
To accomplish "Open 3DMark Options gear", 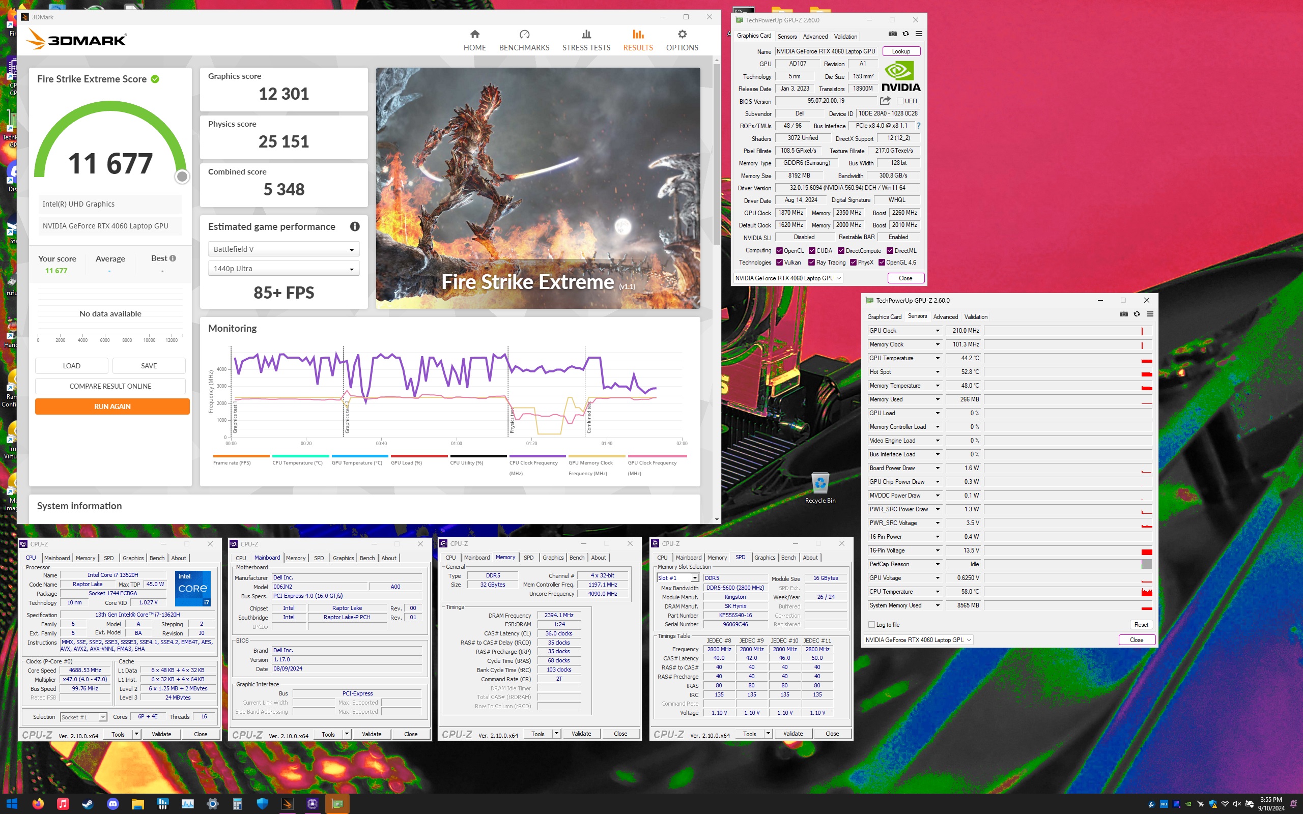I will 682,40.
